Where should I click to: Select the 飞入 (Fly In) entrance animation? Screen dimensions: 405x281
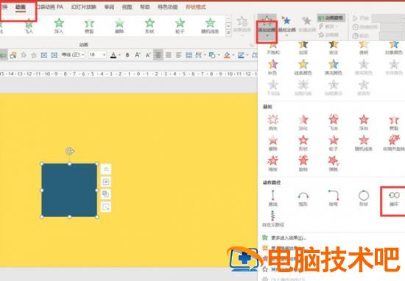(x=29, y=26)
